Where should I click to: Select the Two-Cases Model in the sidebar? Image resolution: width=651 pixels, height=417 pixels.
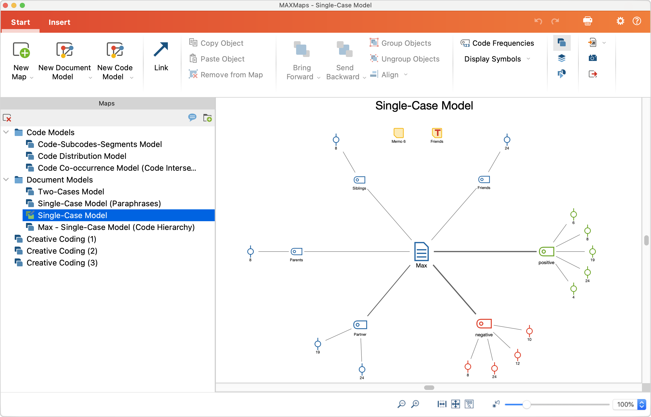(71, 191)
